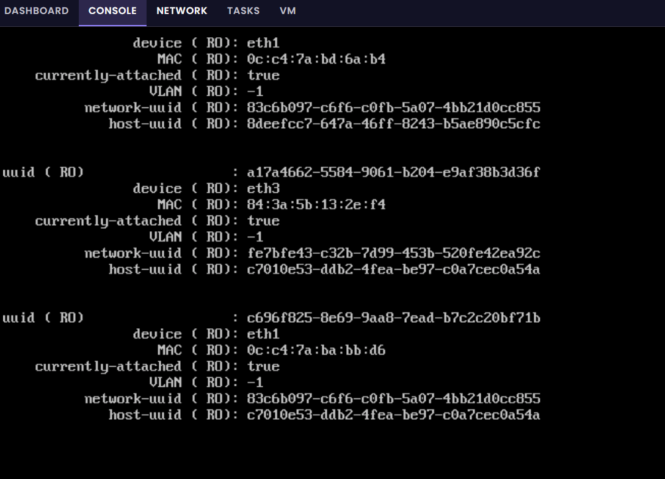Open the NETWORK tab

tap(181, 11)
